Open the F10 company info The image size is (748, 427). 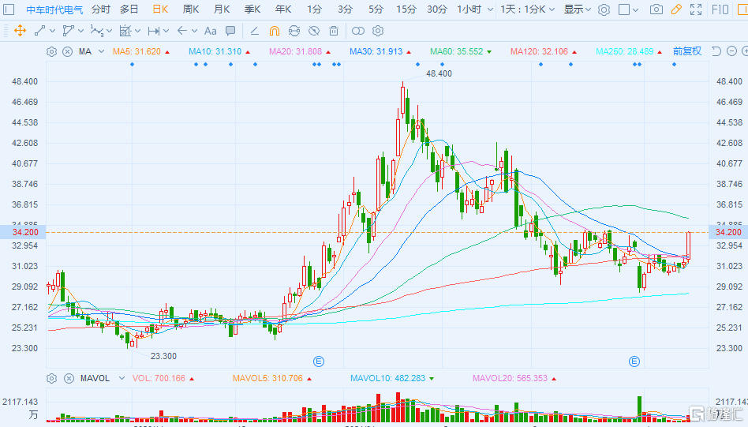point(720,9)
